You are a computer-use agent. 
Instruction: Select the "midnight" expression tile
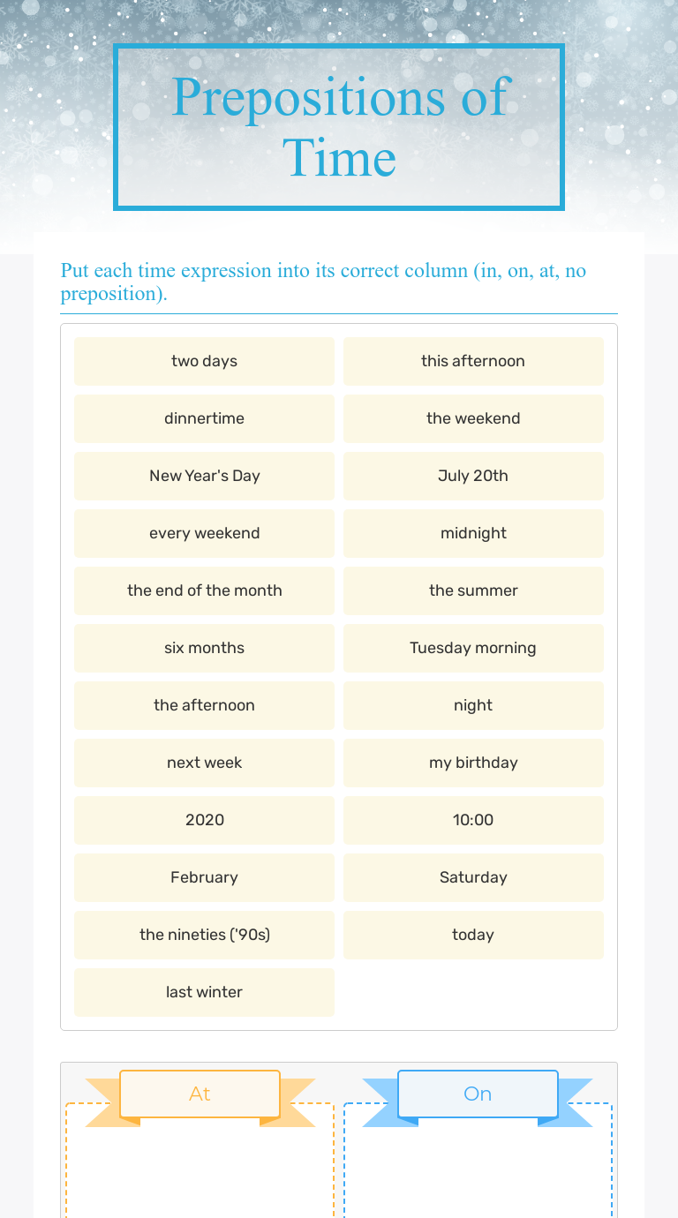(473, 533)
